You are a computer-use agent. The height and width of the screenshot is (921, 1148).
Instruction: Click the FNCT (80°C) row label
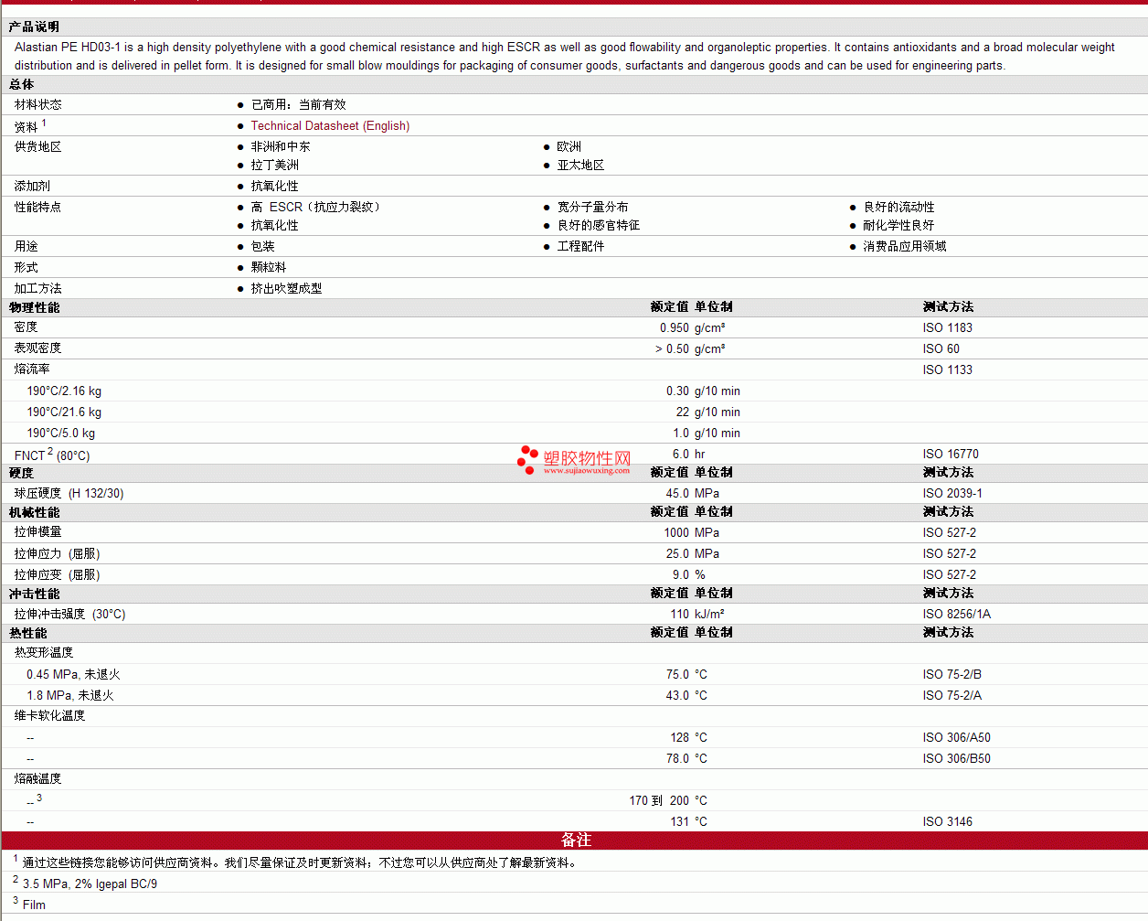(x=52, y=455)
